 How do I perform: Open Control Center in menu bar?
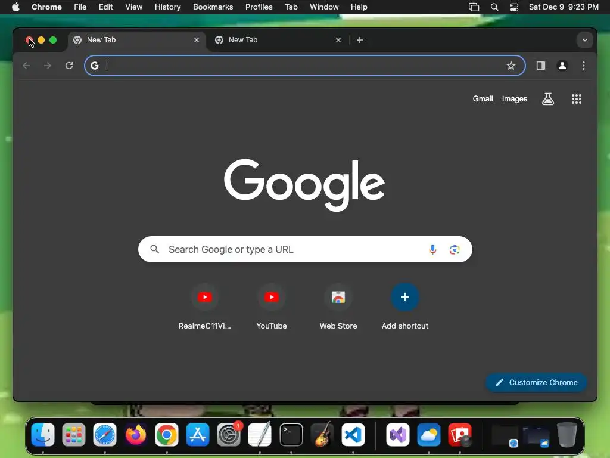pyautogui.click(x=514, y=7)
